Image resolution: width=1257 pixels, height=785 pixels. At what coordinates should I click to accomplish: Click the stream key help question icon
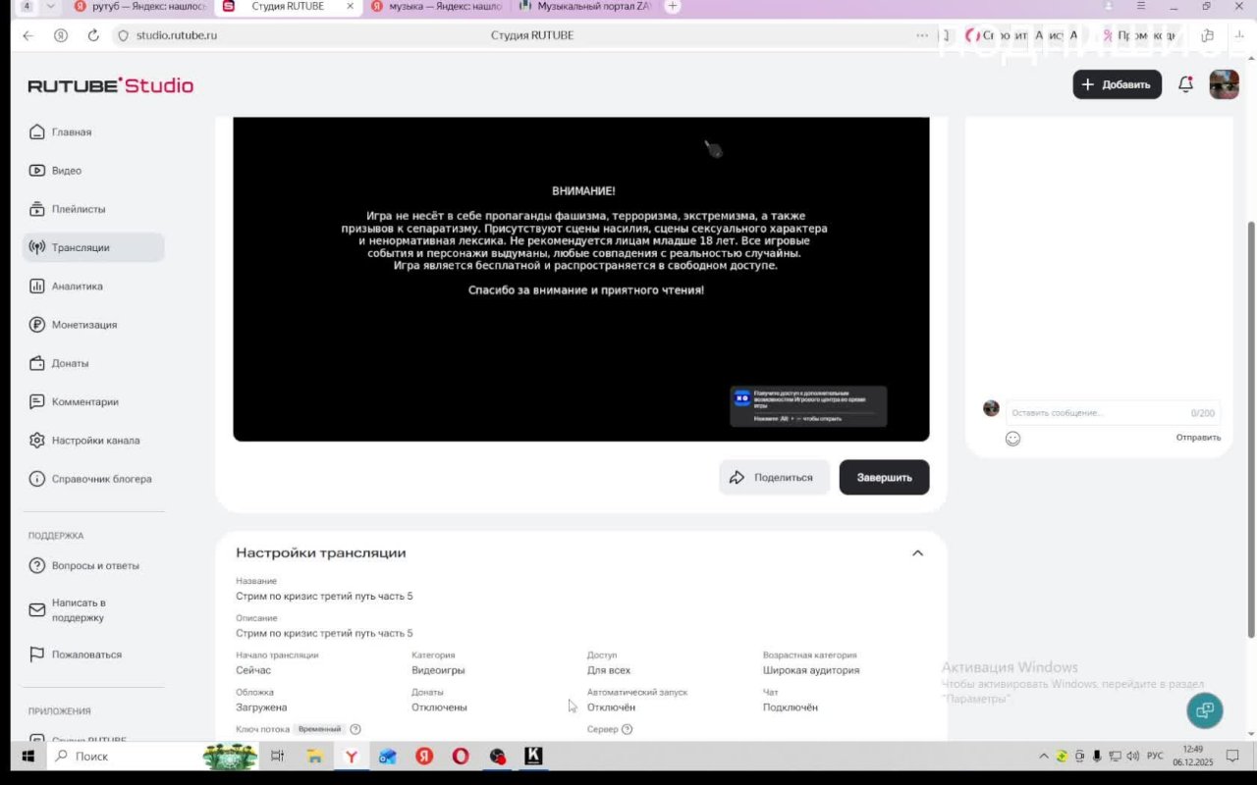(355, 729)
